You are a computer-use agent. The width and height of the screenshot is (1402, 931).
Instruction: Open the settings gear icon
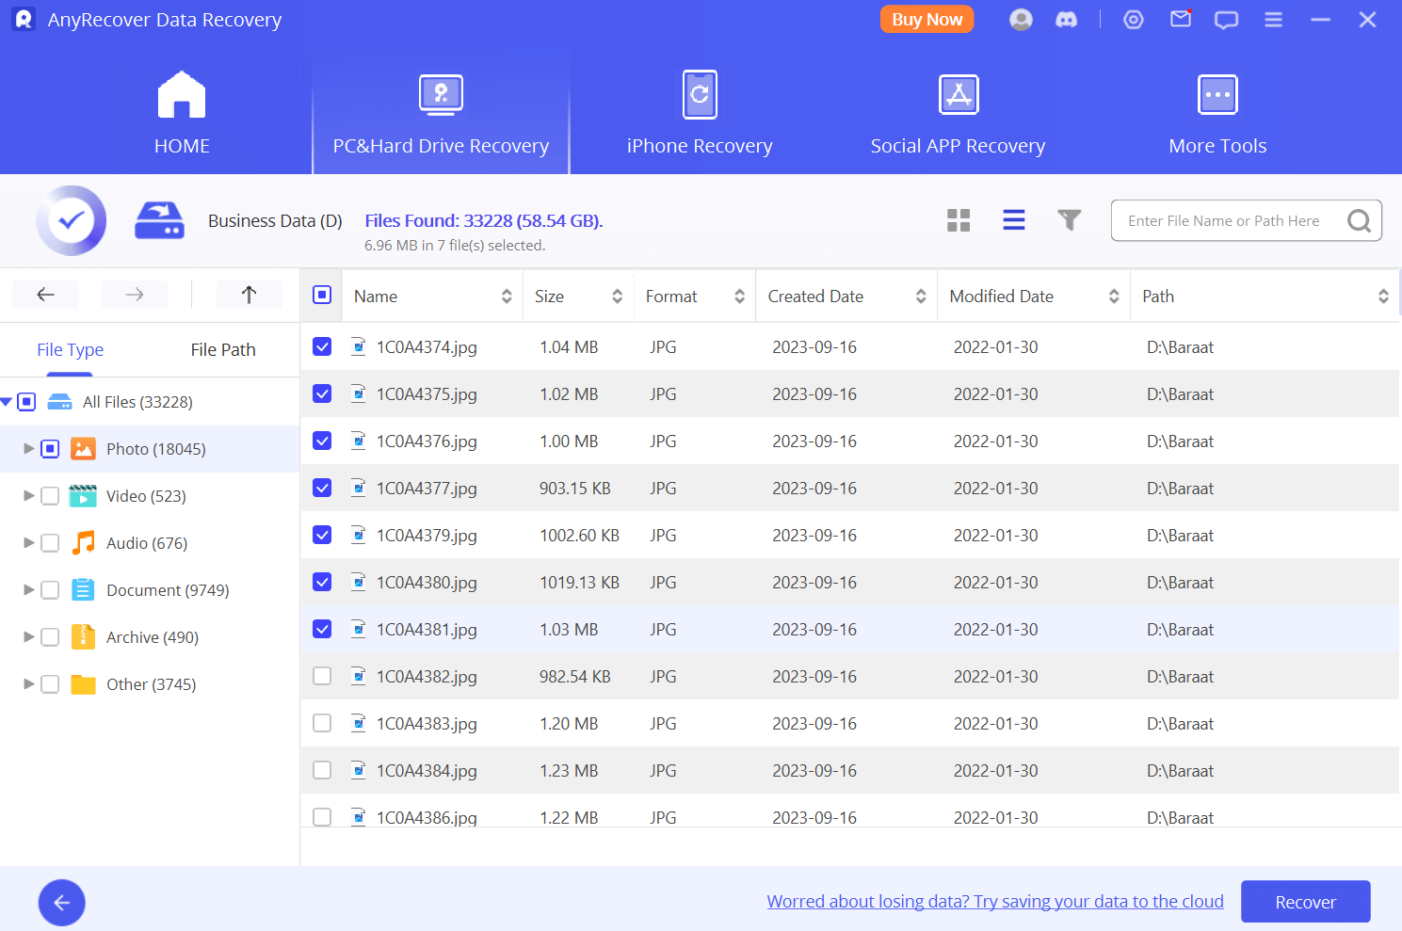click(x=1133, y=19)
